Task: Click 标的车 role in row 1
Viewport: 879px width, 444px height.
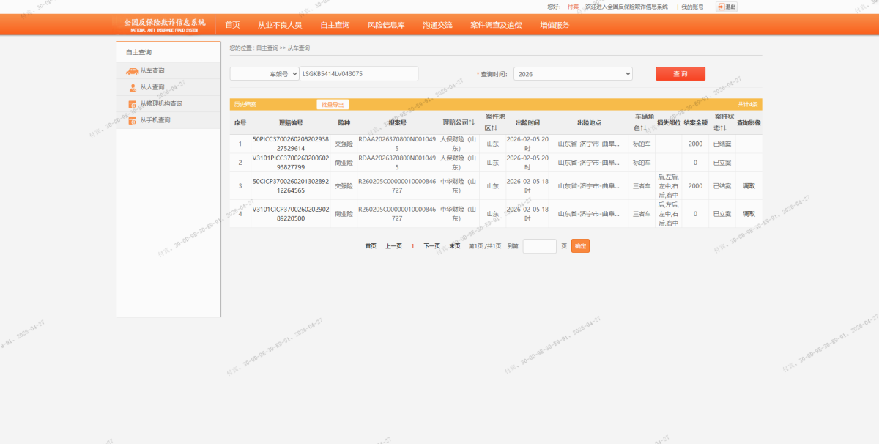Action: pyautogui.click(x=642, y=144)
